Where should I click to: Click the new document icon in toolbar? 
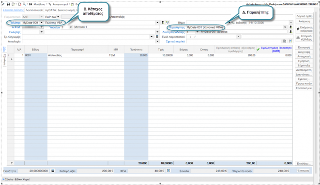click(13, 4)
